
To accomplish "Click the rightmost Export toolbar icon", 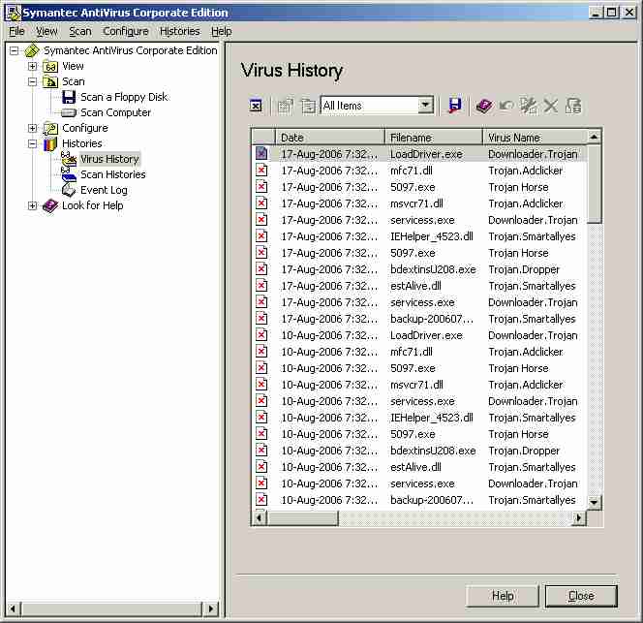I will click(573, 106).
